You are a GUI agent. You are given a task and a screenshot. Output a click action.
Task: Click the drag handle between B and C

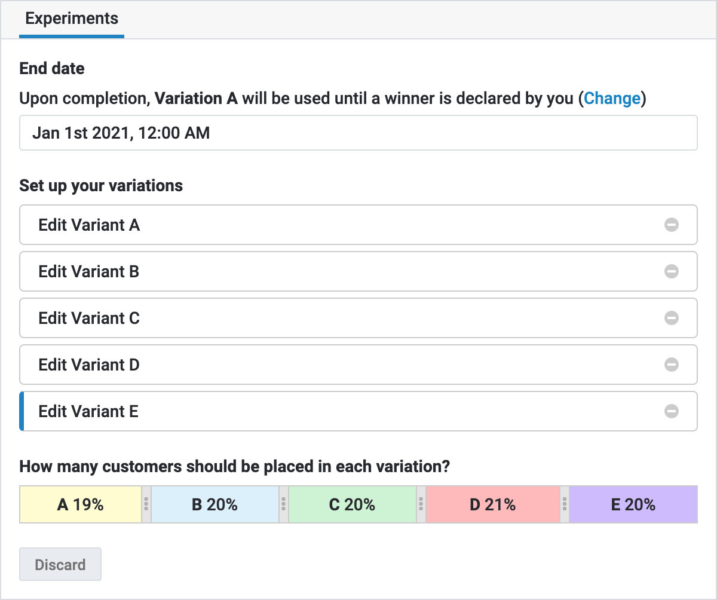pos(284,505)
